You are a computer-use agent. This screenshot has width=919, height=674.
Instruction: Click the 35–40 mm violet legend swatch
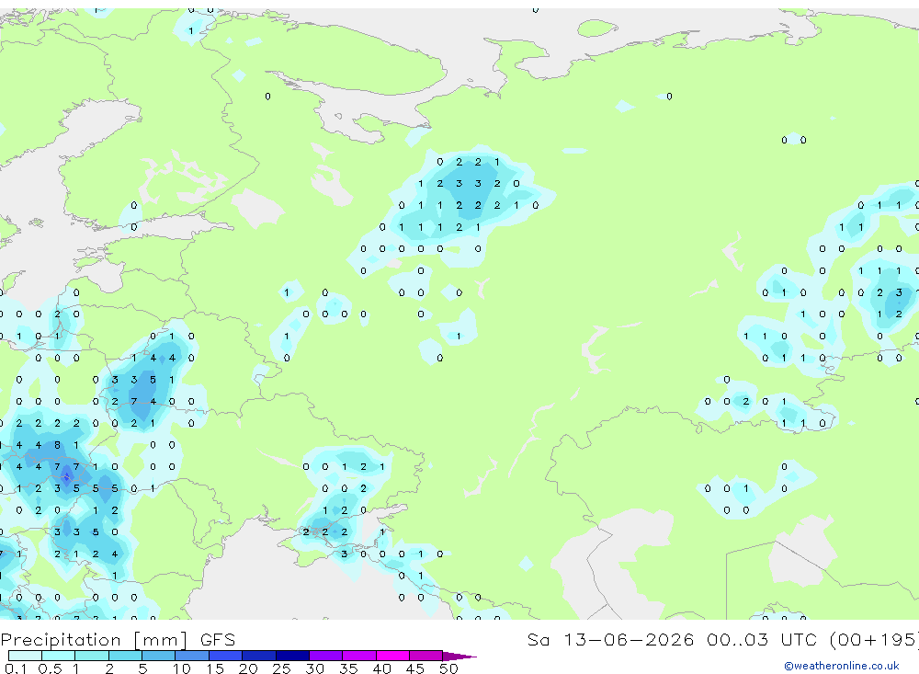(358, 656)
